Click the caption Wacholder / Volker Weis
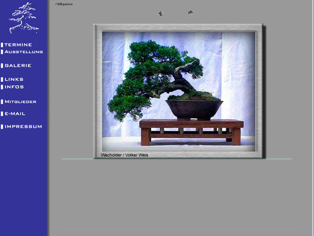Viewport: 314px width, 236px height. [x=124, y=155]
